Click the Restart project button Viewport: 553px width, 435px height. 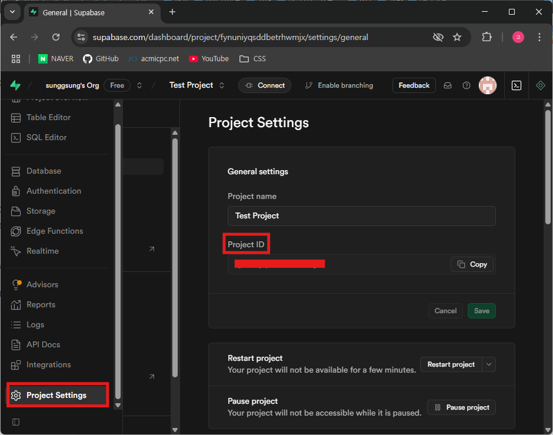tap(451, 364)
